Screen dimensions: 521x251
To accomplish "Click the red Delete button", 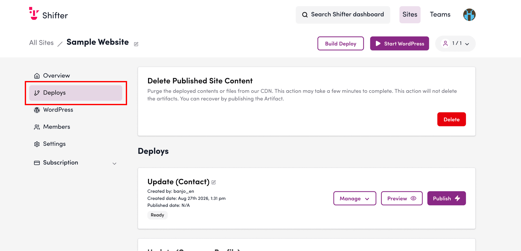I will 451,119.
